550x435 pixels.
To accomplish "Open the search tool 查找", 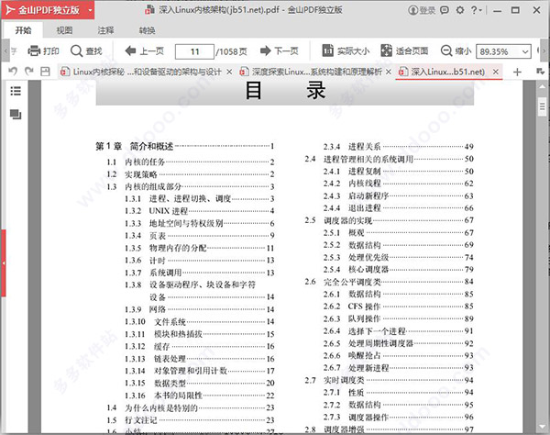I will click(x=86, y=51).
